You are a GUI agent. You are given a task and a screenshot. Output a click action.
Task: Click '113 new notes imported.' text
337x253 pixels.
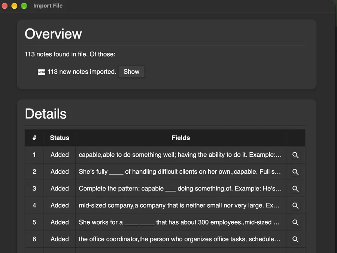82,72
